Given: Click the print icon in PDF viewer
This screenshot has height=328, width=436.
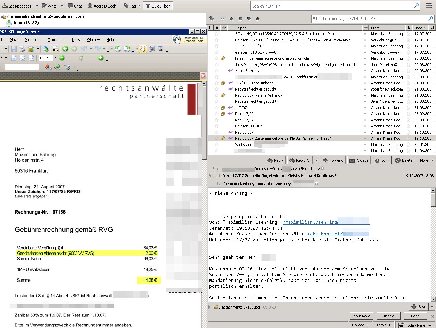Looking at the screenshot, I should (22, 49).
